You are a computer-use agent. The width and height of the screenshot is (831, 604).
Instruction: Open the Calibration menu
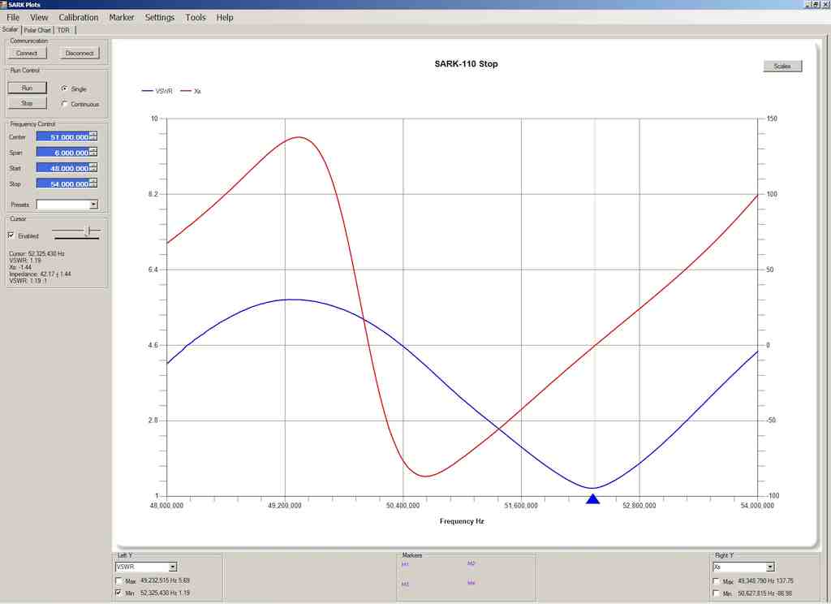coord(78,17)
